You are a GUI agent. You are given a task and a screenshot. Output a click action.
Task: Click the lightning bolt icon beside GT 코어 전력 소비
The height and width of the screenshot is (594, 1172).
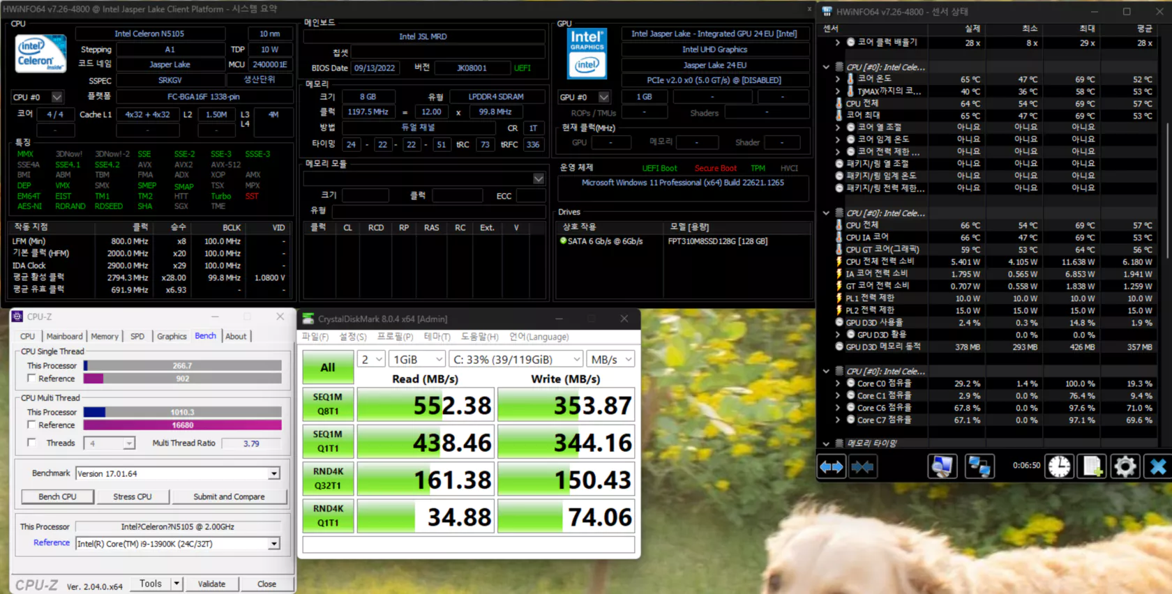(x=839, y=286)
